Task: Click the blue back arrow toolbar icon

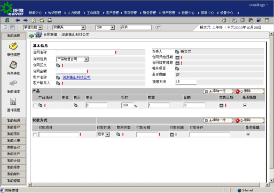Action: [18, 20]
